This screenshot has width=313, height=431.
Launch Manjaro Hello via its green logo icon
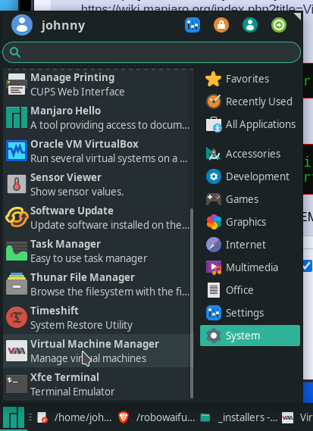[x=17, y=117]
